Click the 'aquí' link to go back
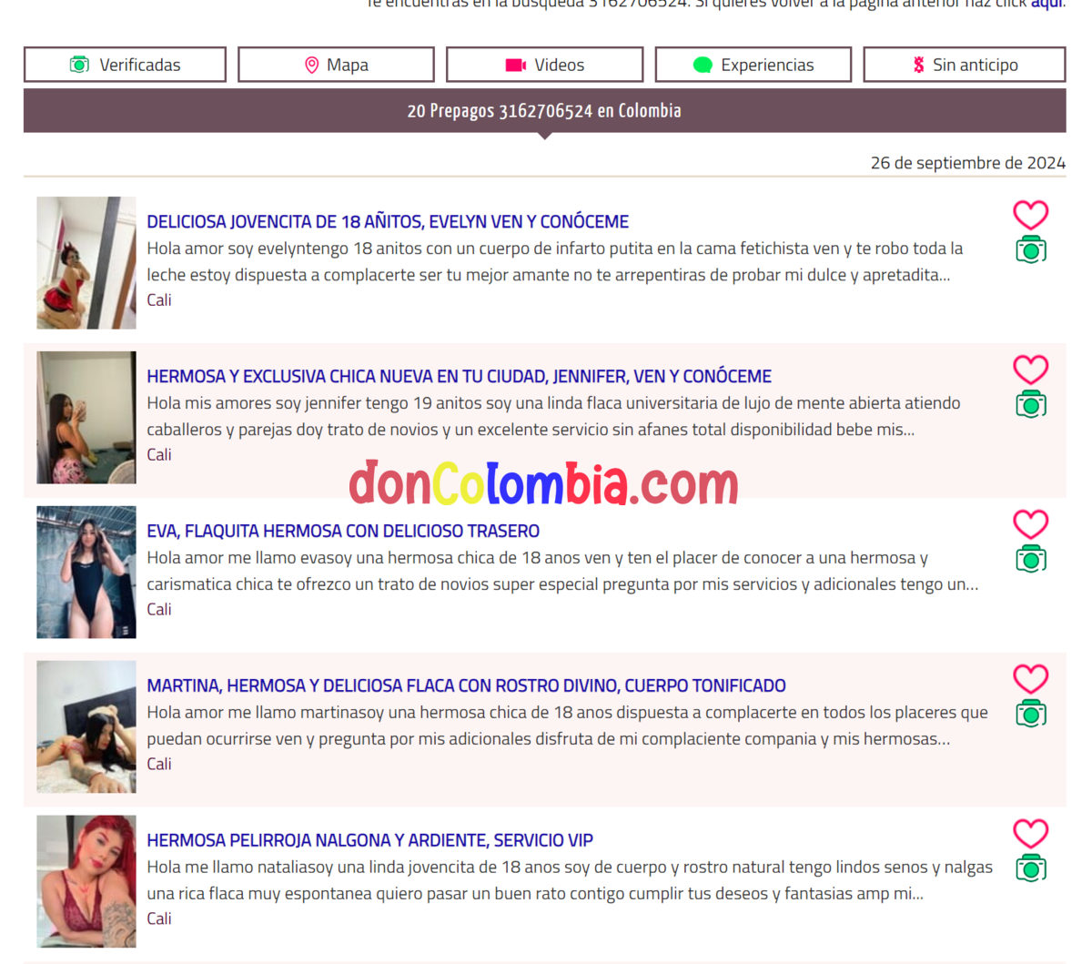This screenshot has width=1092, height=964. [x=1046, y=4]
